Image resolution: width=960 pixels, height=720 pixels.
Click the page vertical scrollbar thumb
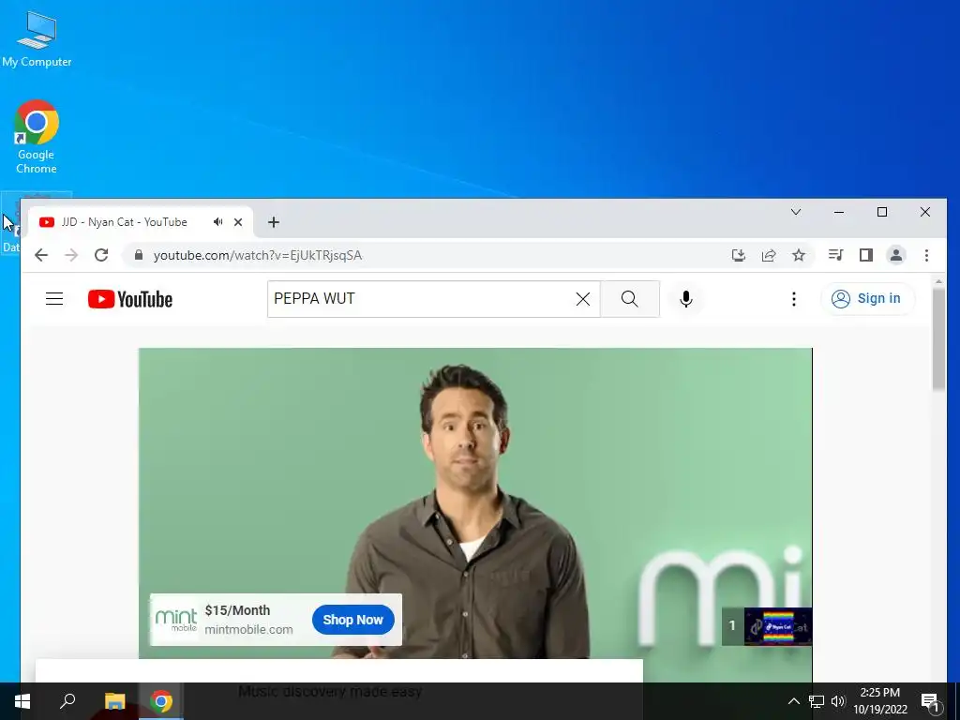point(938,337)
